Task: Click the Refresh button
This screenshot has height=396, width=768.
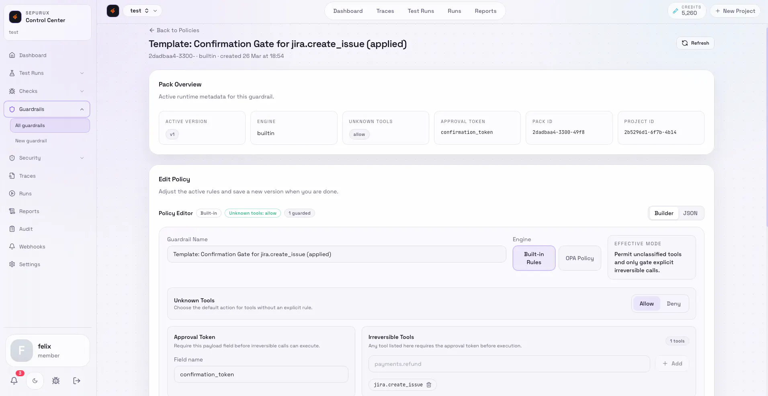Action: tap(695, 43)
